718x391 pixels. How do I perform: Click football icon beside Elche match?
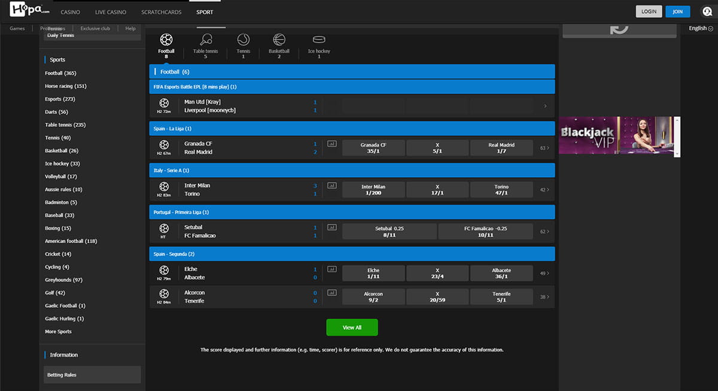(x=164, y=270)
